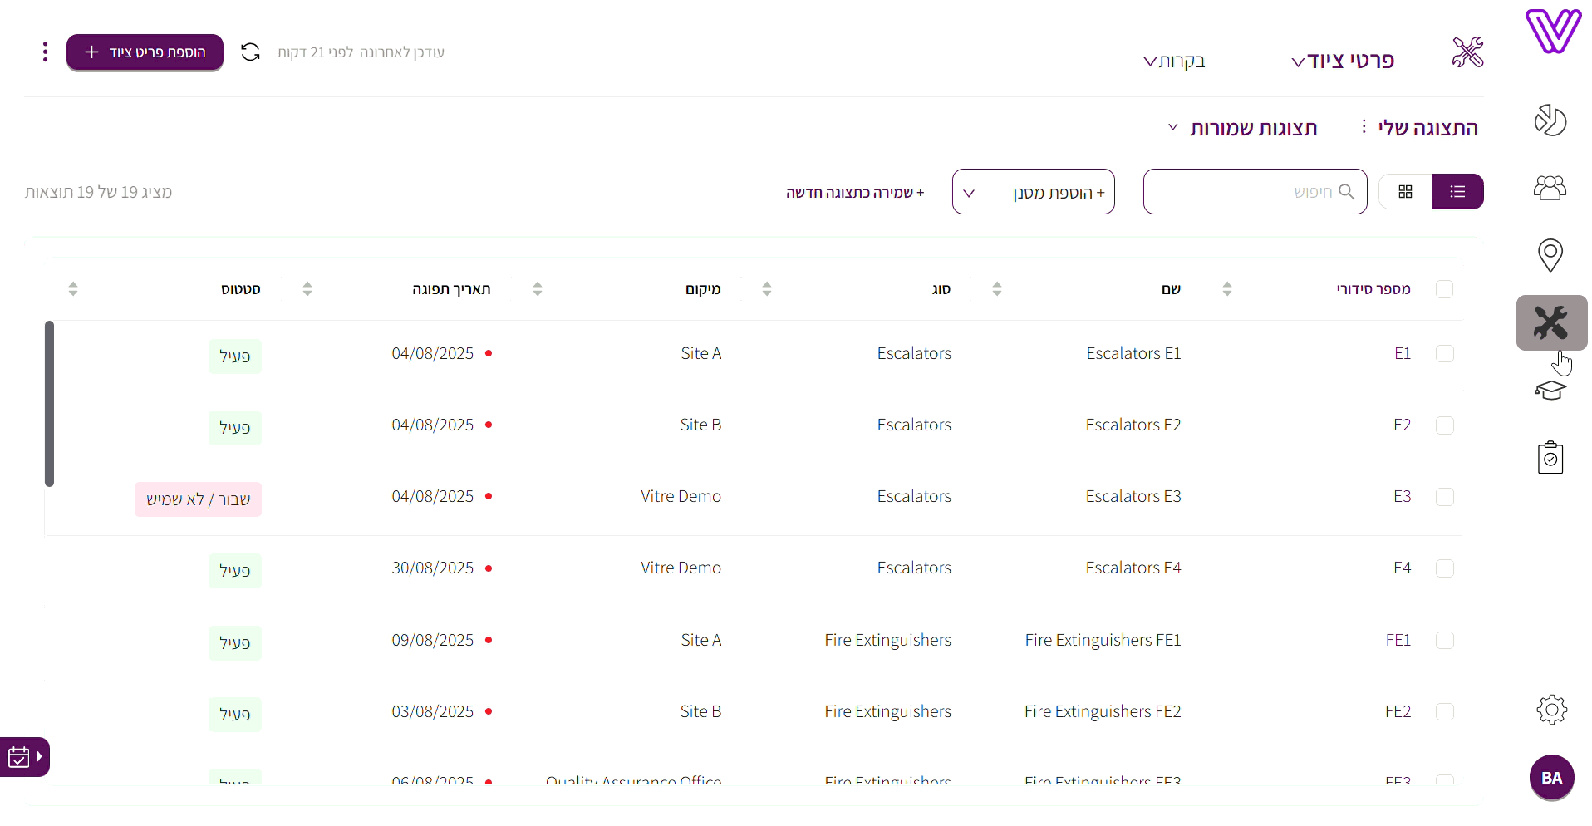Open the graduation cap training icon
This screenshot has height=826, width=1592.
coord(1550,390)
